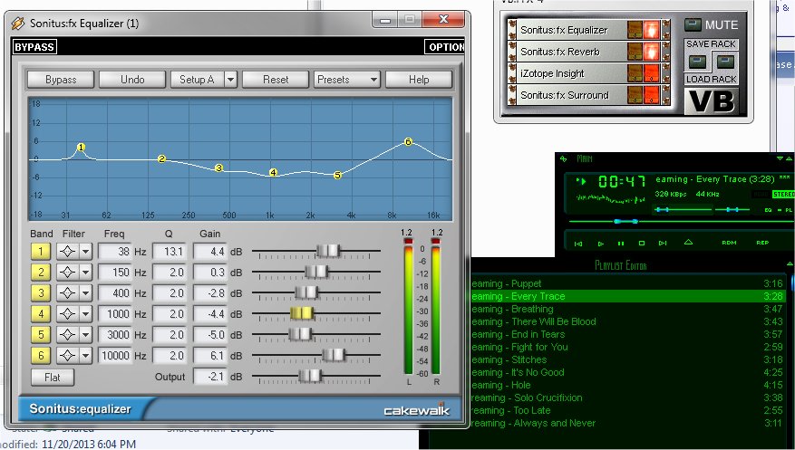795x450 pixels.
Task: Select 'There Will Be Blood' in the playlist
Action: (x=554, y=321)
